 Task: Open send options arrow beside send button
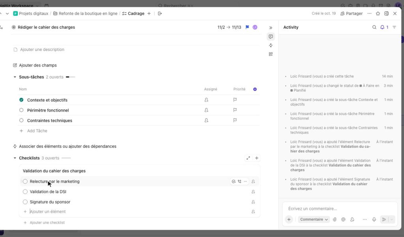coord(392,220)
